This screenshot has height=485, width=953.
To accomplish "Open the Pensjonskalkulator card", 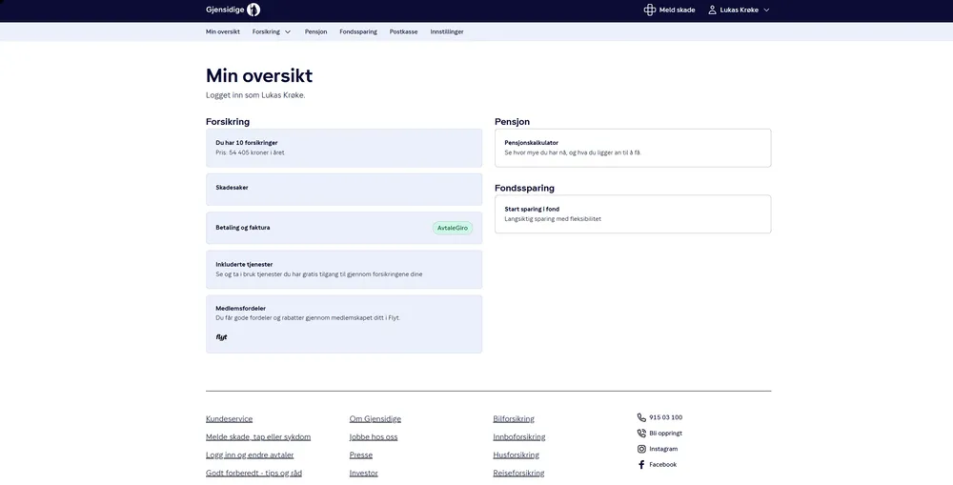I will tap(632, 148).
